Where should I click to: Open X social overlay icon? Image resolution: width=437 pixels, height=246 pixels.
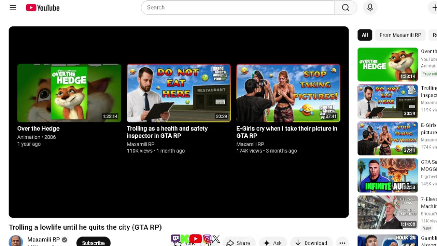coord(216,239)
